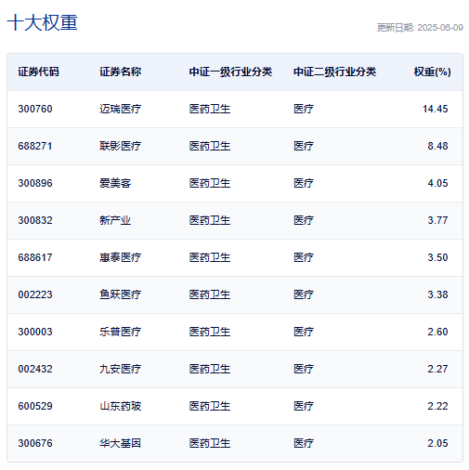Click 医药卫生 in the 迈瑞医疗 row
The height and width of the screenshot is (470, 469).
pyautogui.click(x=210, y=109)
